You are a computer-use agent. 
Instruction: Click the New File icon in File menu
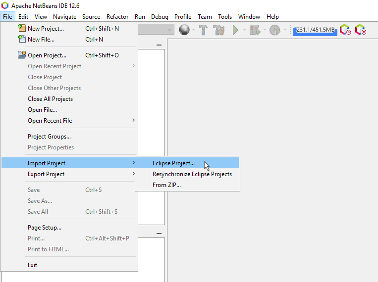(22, 39)
